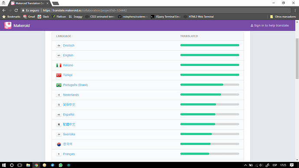
Task: Open the Svenska language link
Action: [x=69, y=134]
